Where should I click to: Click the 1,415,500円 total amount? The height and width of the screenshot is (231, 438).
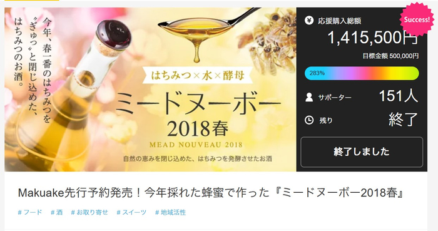(373, 38)
